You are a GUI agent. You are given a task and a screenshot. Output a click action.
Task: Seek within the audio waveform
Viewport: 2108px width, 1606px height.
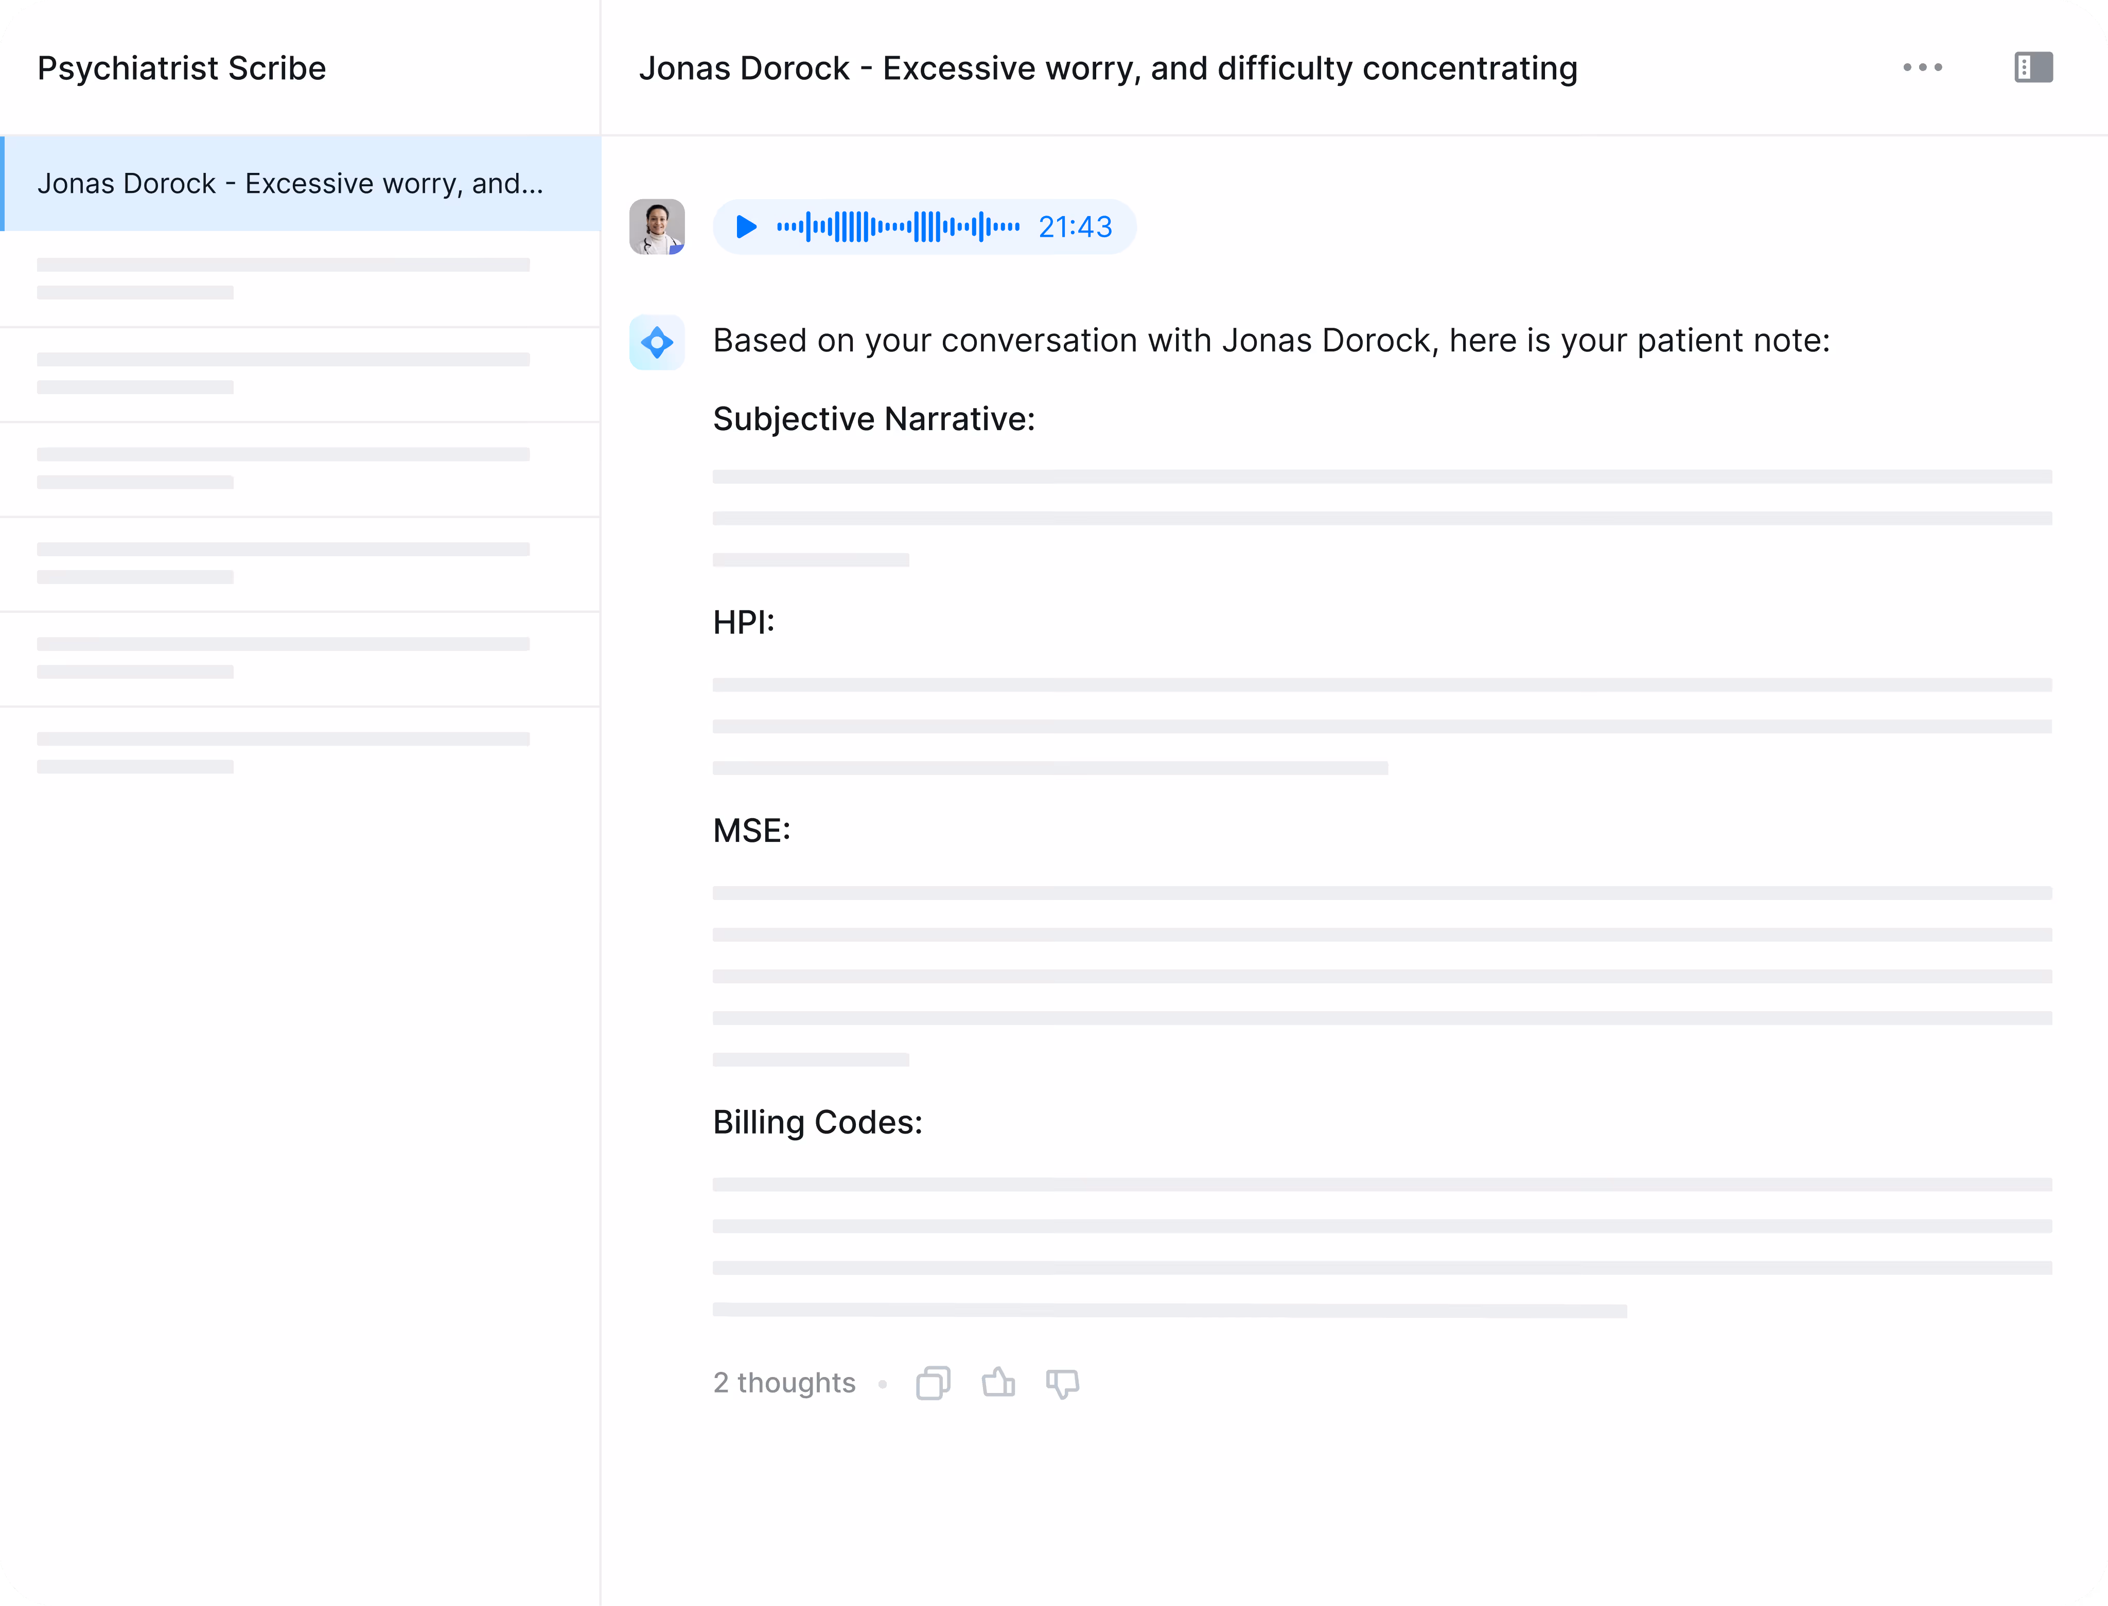(x=898, y=226)
